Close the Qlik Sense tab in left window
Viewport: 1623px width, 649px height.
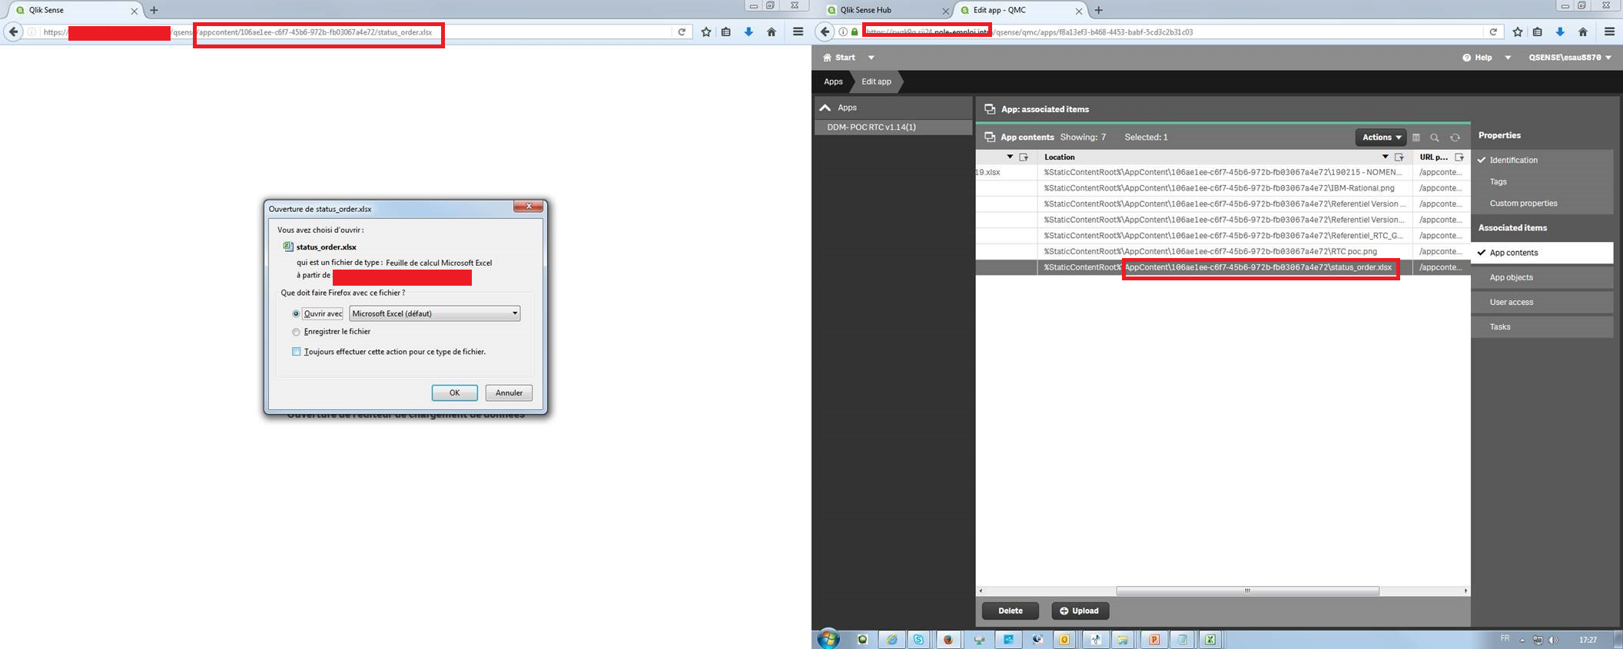coord(134,11)
